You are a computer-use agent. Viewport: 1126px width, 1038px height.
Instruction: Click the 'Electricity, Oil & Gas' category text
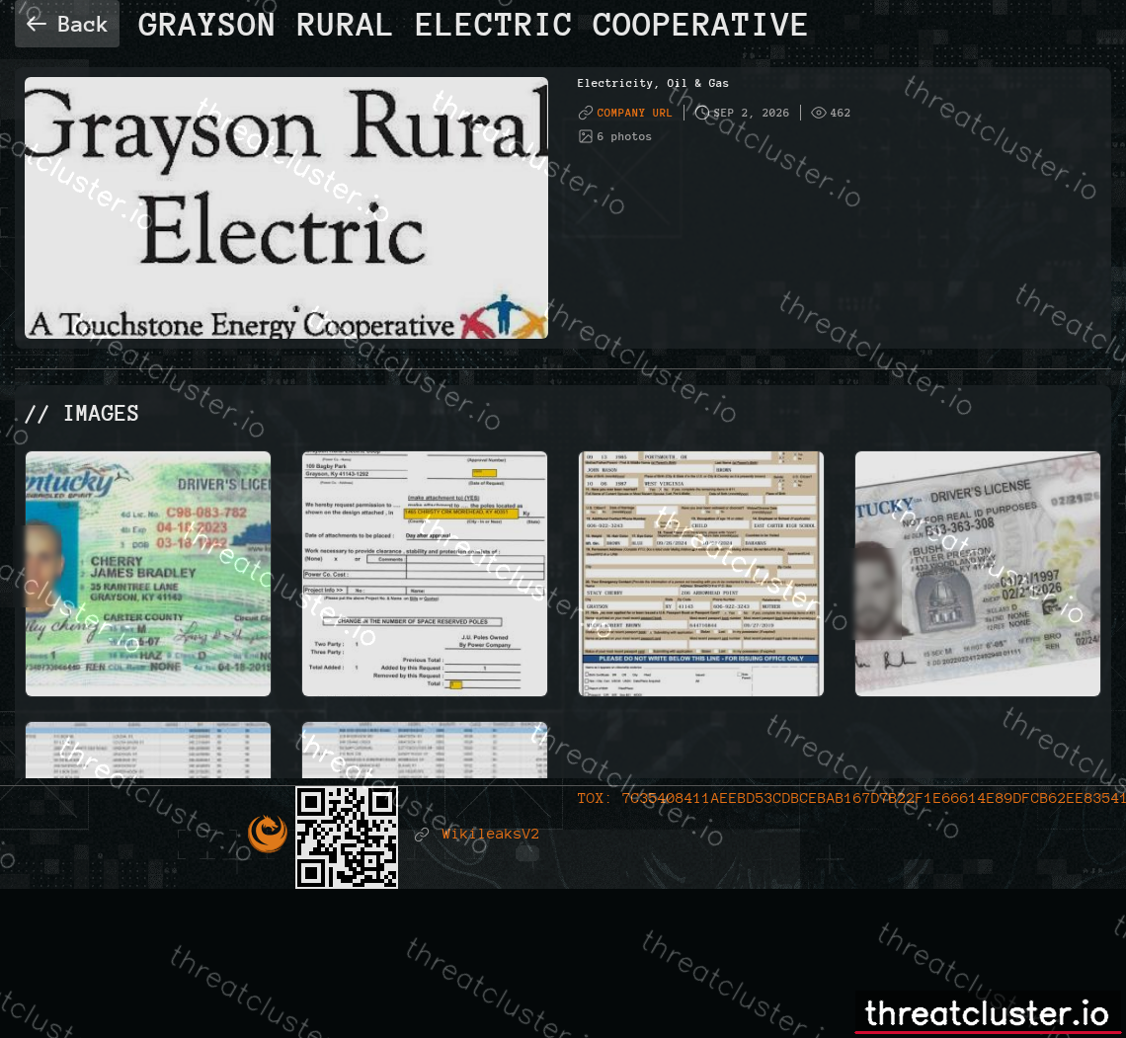(652, 83)
